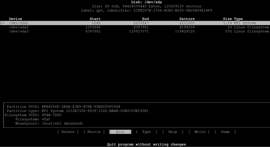Click the Sectors column header
270x147 pixels.
coord(187,19)
